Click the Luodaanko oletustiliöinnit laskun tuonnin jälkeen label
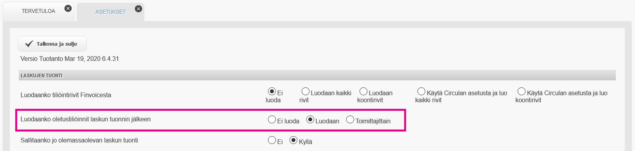This screenshot has width=635, height=151. (86, 119)
